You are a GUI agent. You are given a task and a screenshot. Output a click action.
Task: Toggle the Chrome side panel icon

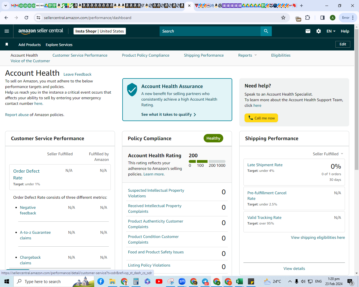323,18
